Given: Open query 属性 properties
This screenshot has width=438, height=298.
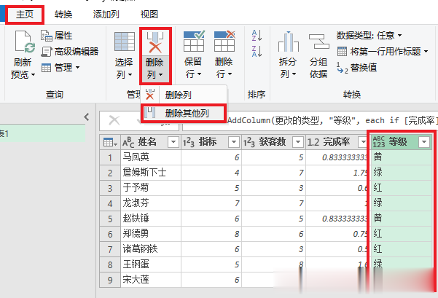Looking at the screenshot, I should (x=57, y=36).
